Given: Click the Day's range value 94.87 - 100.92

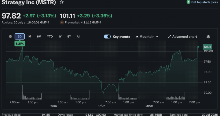Looking at the screenshot, I should (x=96, y=115).
